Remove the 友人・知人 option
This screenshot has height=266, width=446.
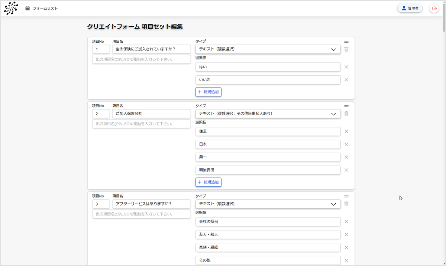[346, 234]
